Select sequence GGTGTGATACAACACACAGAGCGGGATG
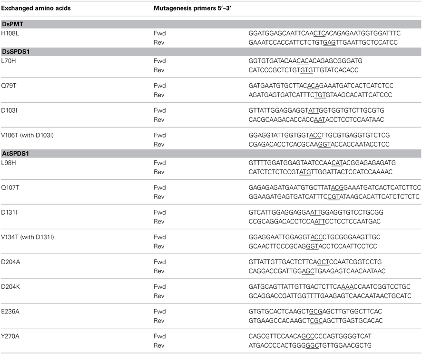 tap(305, 61)
